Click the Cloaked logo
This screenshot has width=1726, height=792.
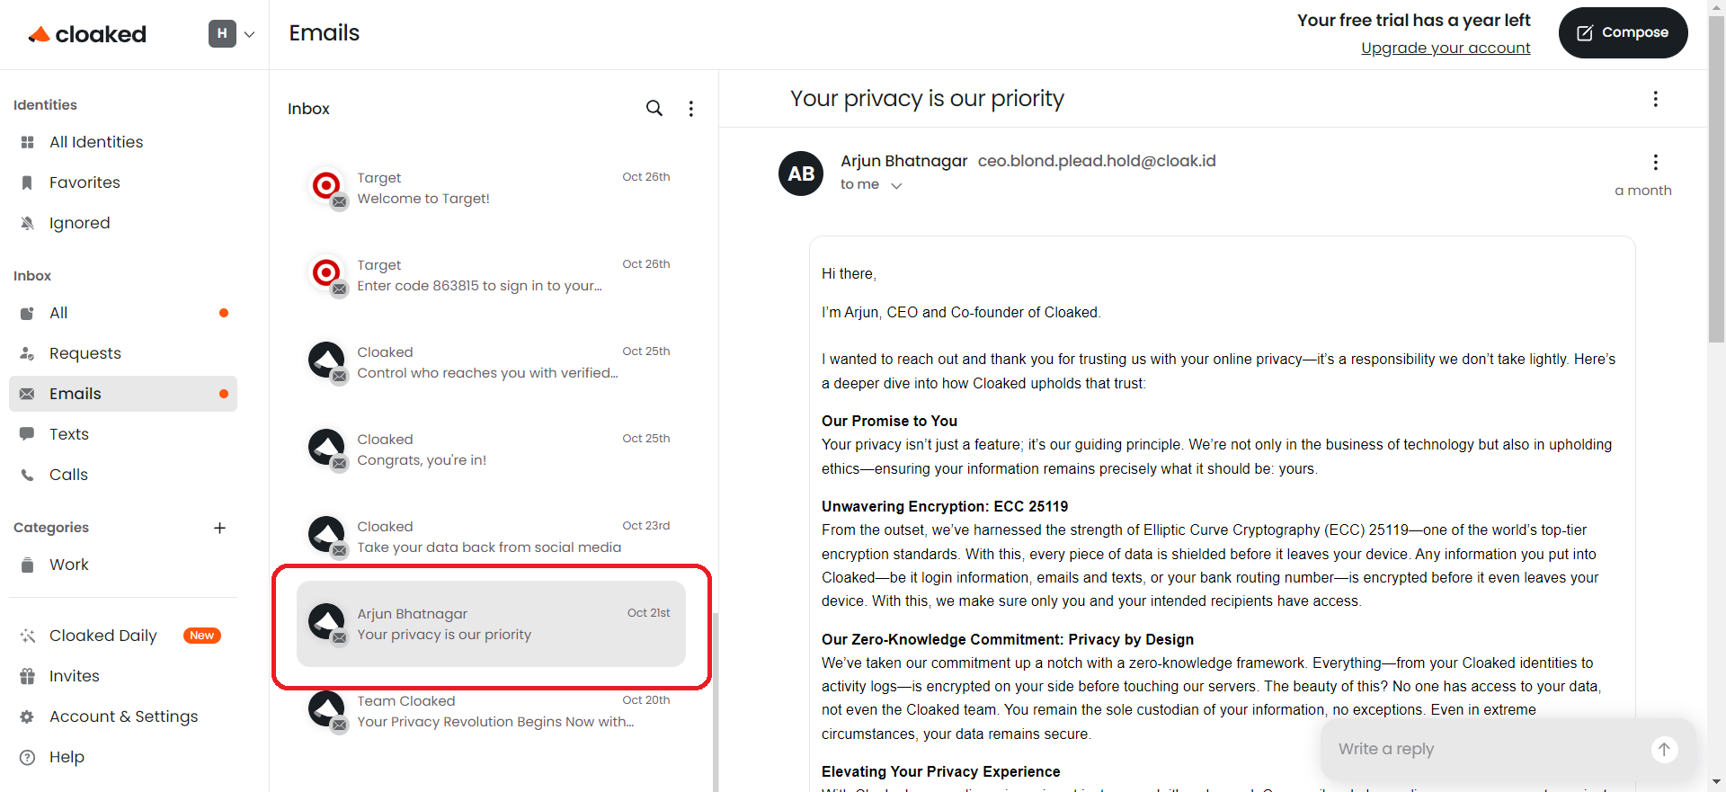(x=88, y=34)
